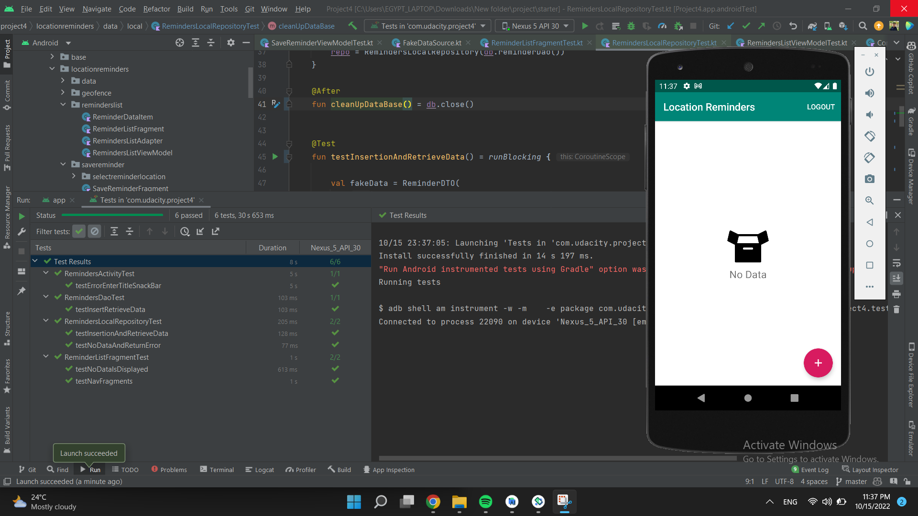This screenshot has height=516, width=918.
Task: Open the Refactor menu
Action: (x=156, y=9)
